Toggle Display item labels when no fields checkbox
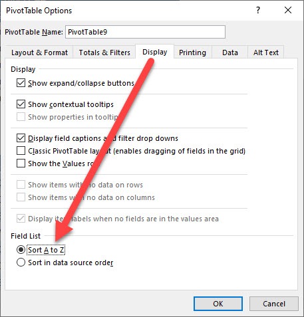Image resolution: width=304 pixels, height=317 pixels. [21, 219]
